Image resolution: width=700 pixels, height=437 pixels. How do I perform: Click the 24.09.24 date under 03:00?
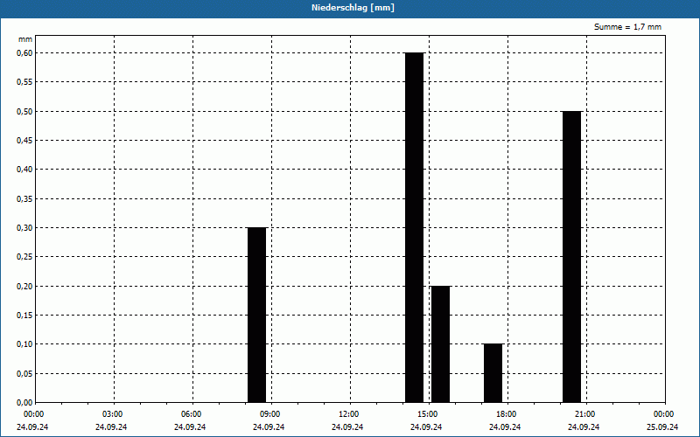111,427
